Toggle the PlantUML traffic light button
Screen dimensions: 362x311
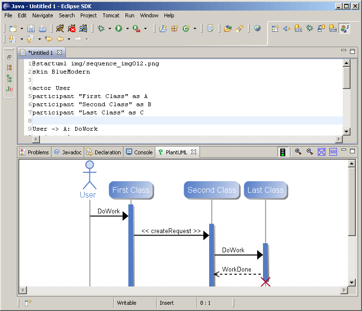click(283, 152)
